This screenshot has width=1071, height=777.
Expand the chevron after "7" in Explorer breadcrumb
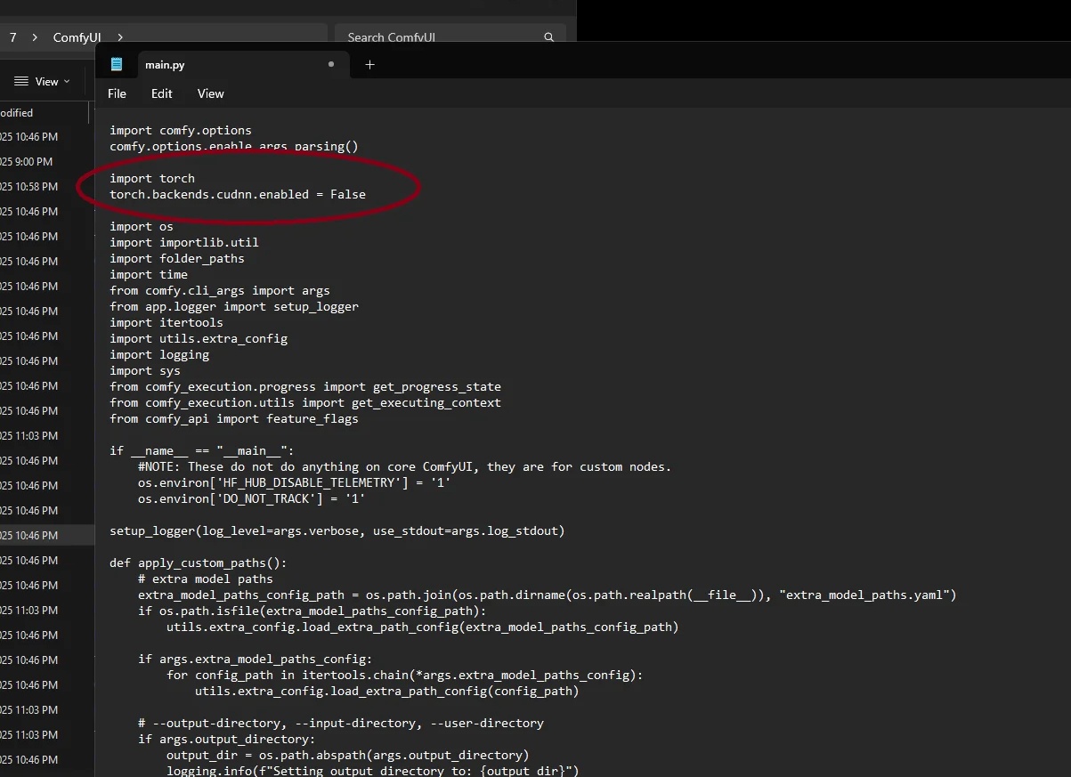35,37
